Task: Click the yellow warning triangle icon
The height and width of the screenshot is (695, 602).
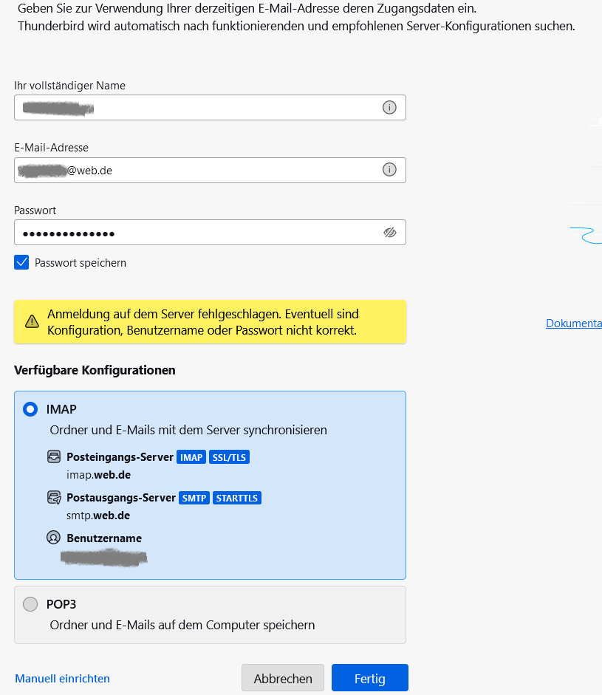Action: [x=32, y=321]
